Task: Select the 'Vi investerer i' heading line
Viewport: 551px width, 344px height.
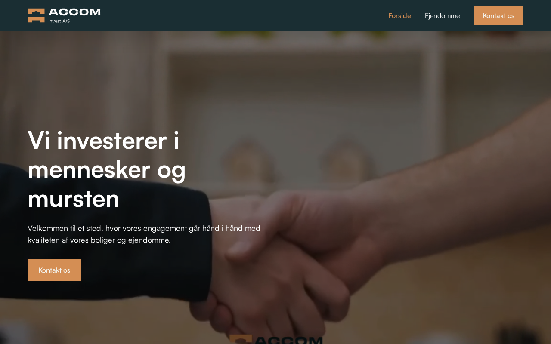Action: point(103,140)
